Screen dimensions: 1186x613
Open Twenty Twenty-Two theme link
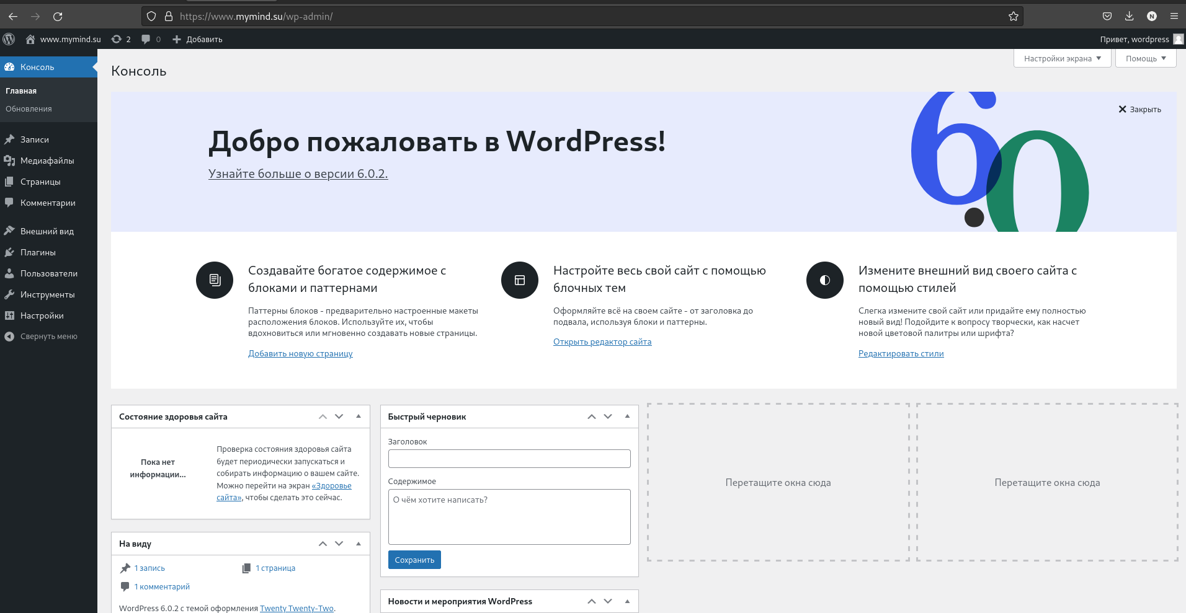point(296,608)
